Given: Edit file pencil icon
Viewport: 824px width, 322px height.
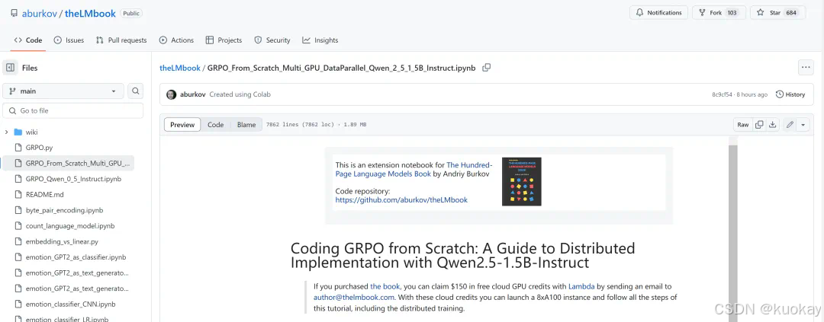Looking at the screenshot, I should point(790,125).
